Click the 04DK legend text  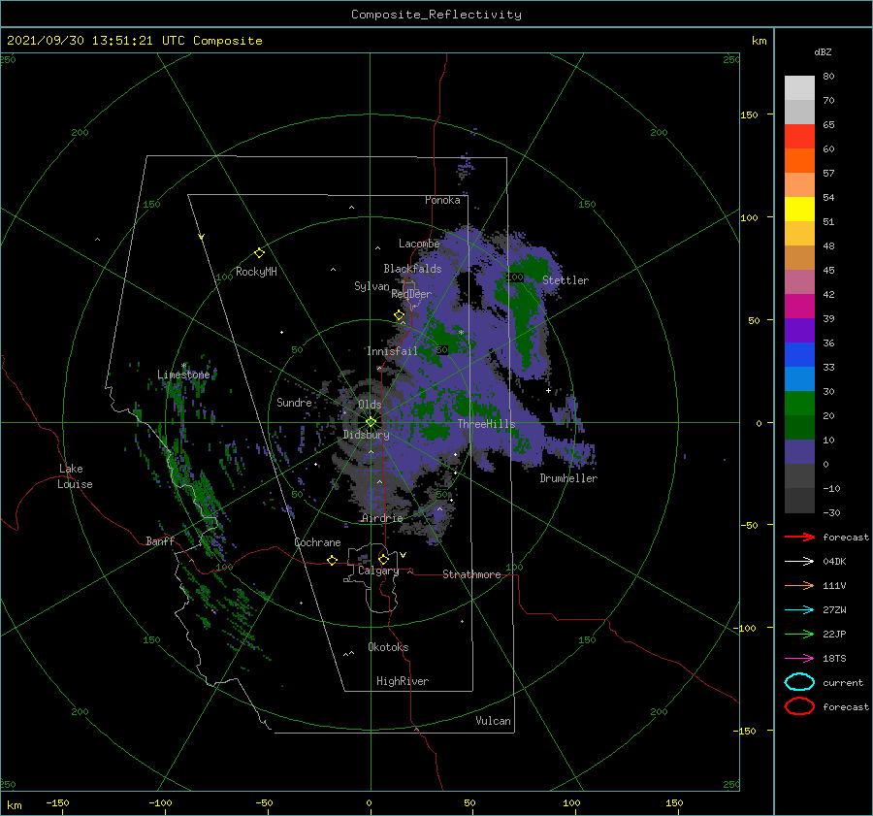coord(834,562)
